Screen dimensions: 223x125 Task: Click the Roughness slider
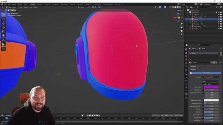(x=212, y=118)
